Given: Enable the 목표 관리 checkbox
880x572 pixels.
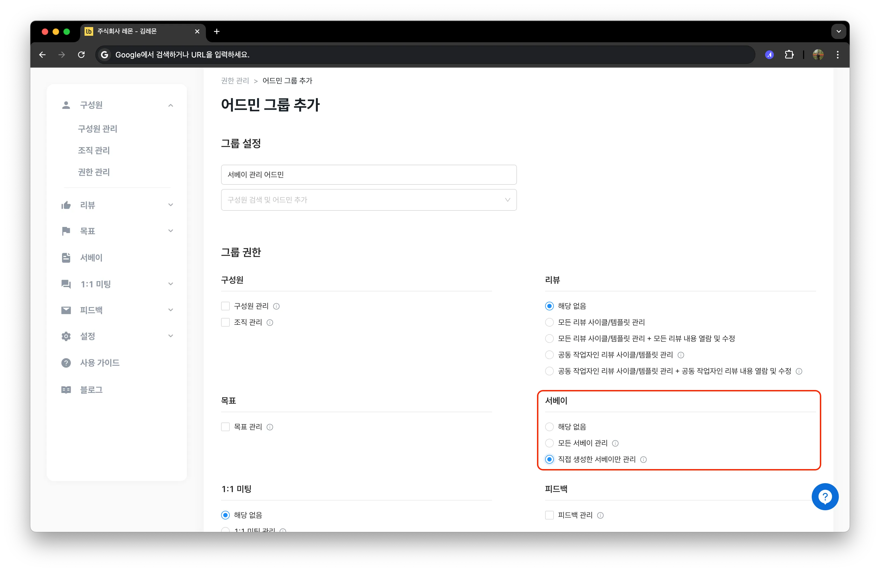Looking at the screenshot, I should [x=225, y=427].
